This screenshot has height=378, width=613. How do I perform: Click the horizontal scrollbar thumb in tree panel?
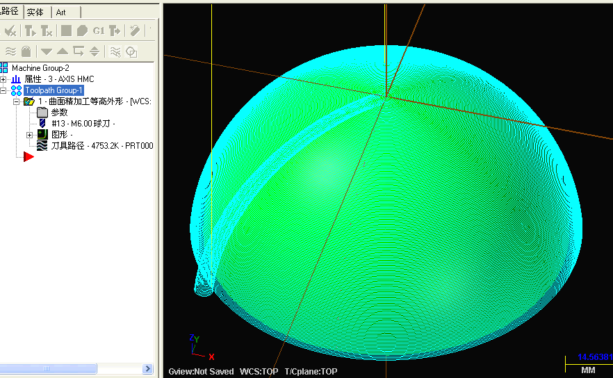[48, 368]
